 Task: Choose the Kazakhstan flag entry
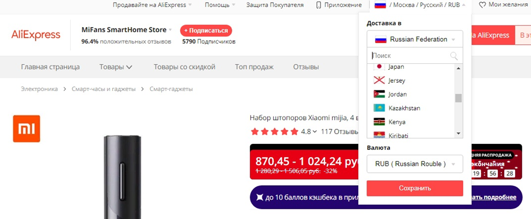click(x=379, y=108)
